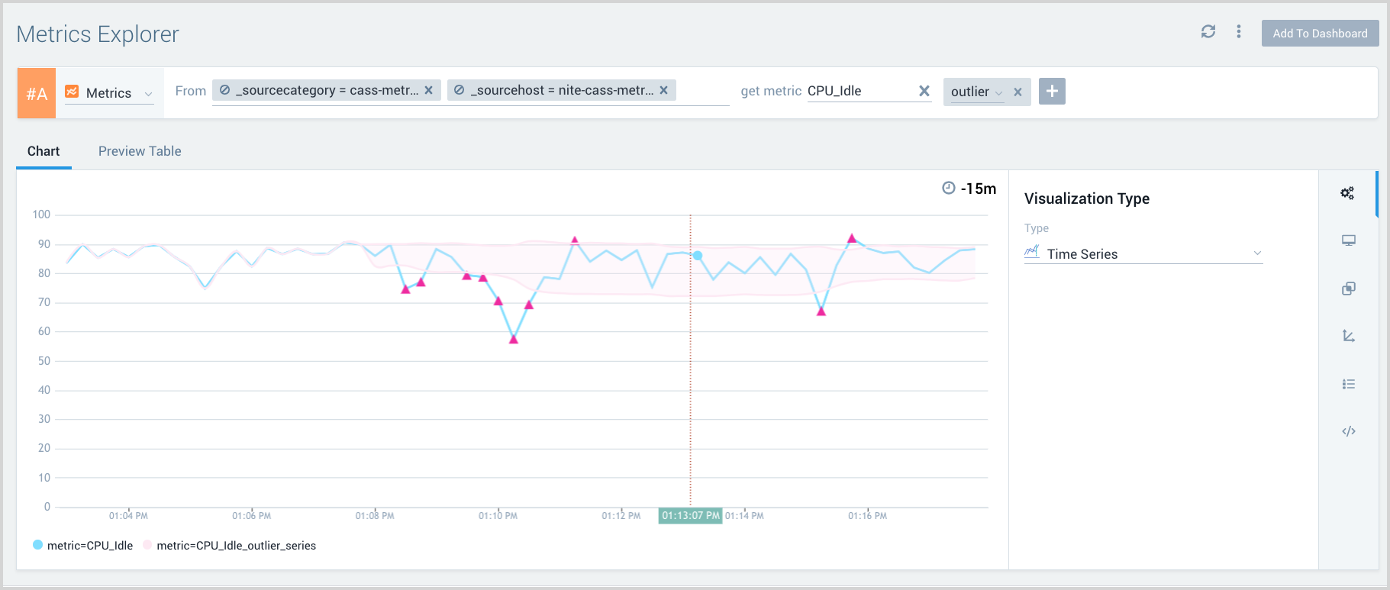Viewport: 1390px width, 590px height.
Task: Click the Add To Dashboard button
Action: point(1319,34)
